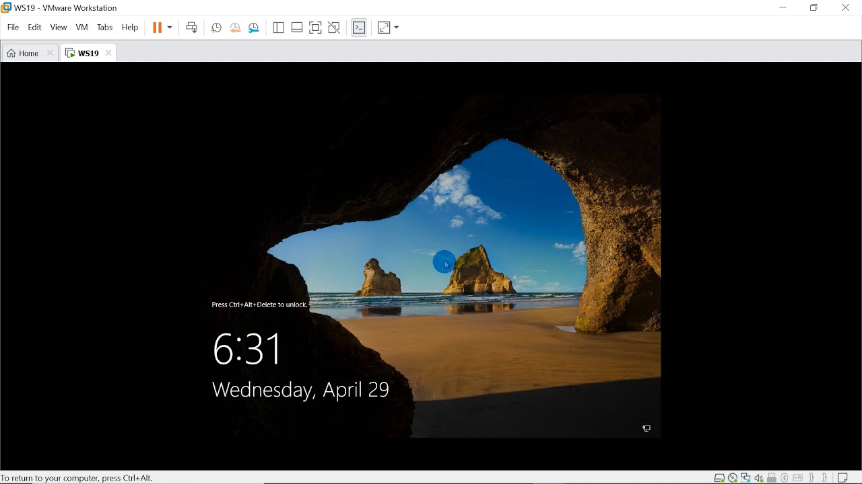Image resolution: width=862 pixels, height=484 pixels.
Task: Open the Snapshot Manager icon
Action: (x=254, y=28)
